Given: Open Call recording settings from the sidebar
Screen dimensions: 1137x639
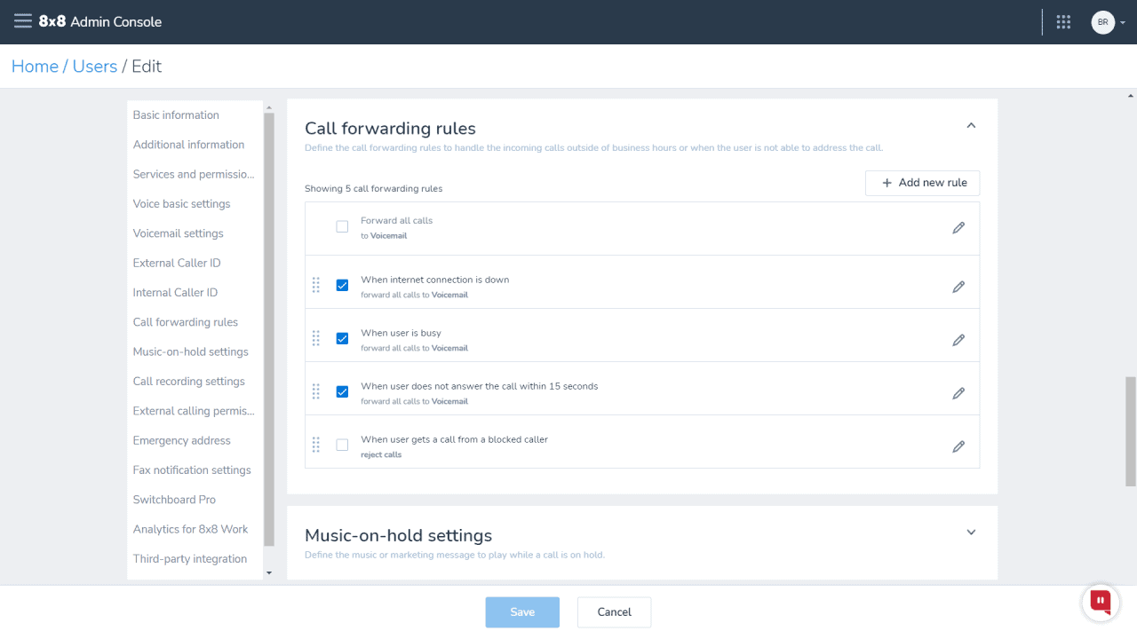Looking at the screenshot, I should click(x=188, y=381).
